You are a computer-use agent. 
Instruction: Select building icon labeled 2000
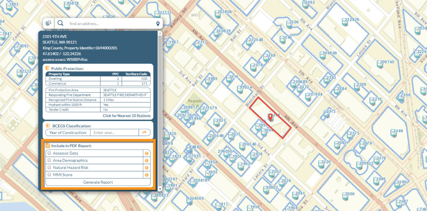click(345, 196)
